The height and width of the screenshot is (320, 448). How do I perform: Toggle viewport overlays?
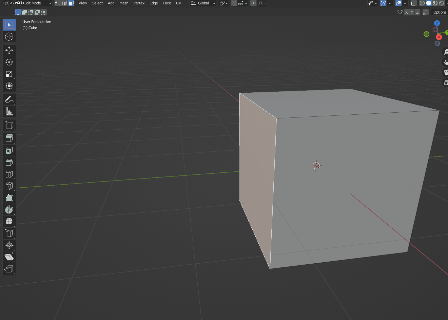click(x=398, y=3)
